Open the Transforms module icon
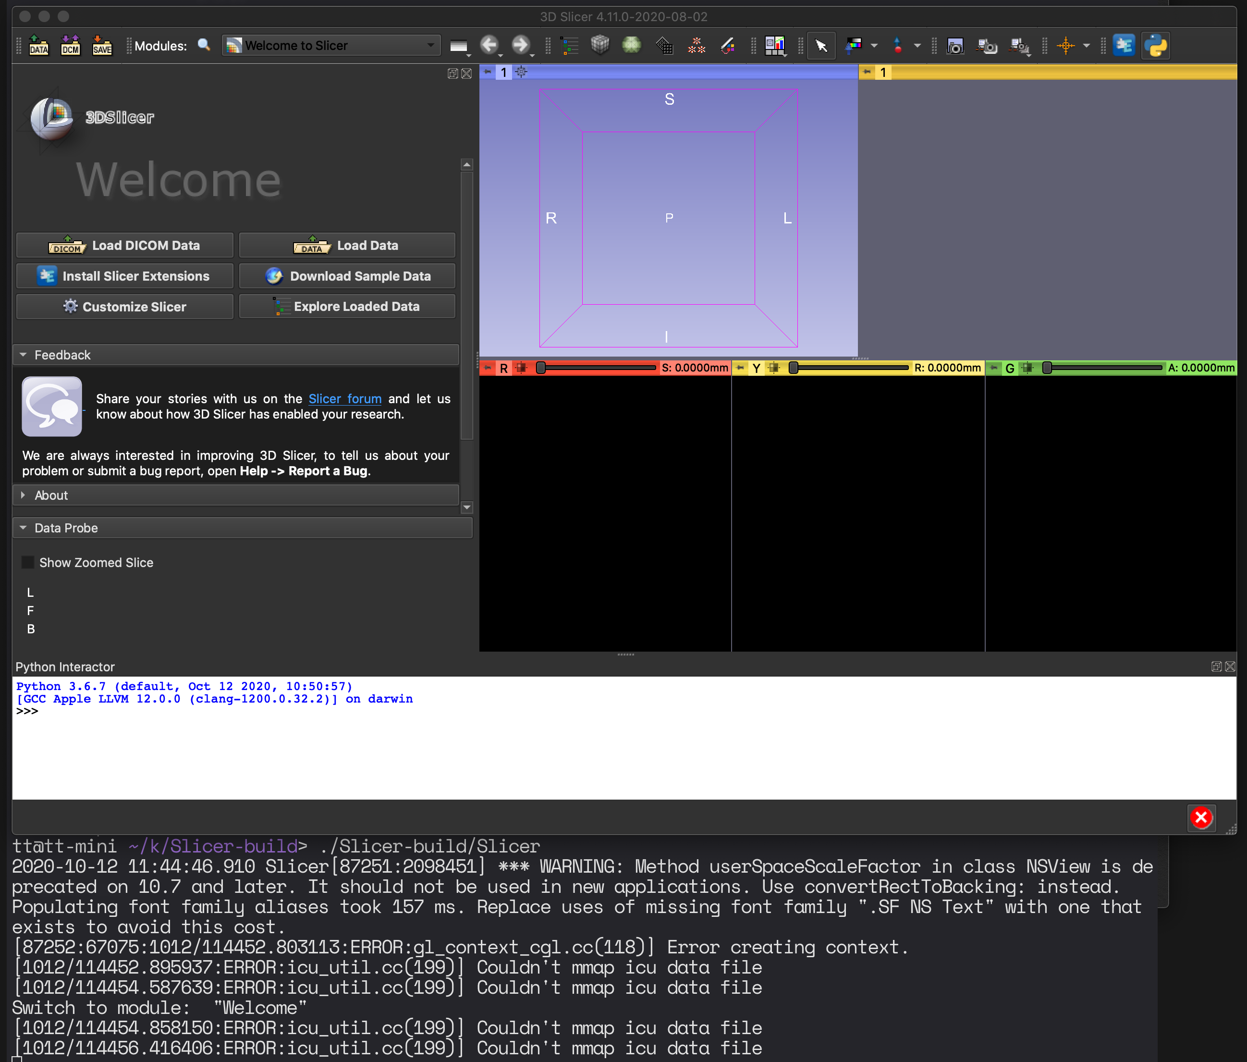Viewport: 1247px width, 1062px height. [664, 45]
